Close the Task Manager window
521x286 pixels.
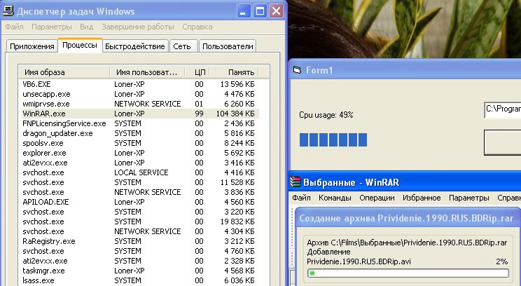tap(276, 11)
